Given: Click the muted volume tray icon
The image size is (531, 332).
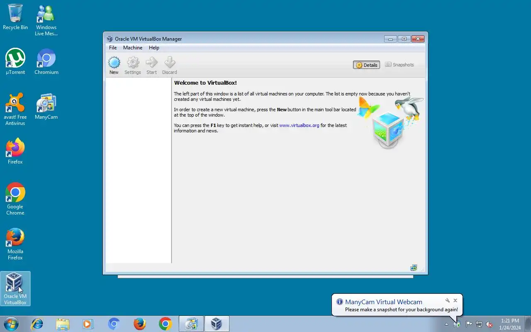Looking at the screenshot, I should (x=489, y=324).
